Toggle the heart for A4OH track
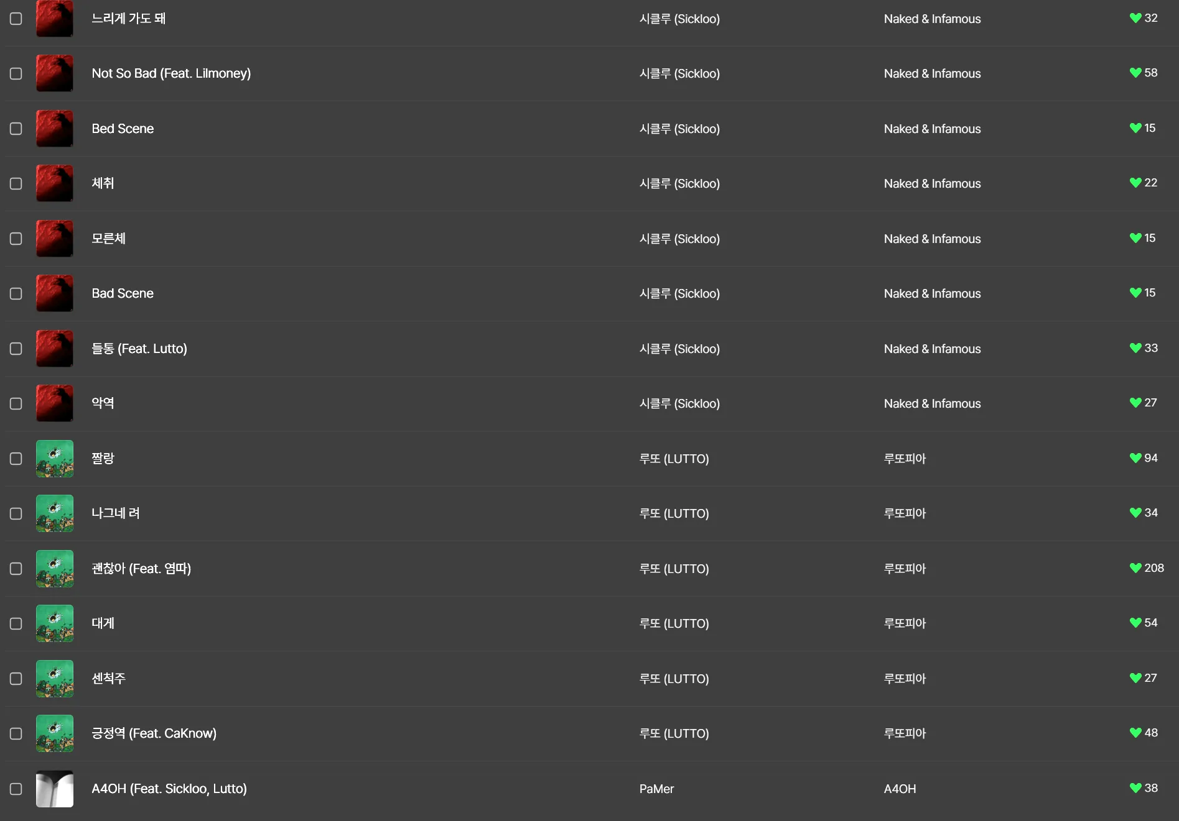The height and width of the screenshot is (821, 1179). coord(1135,788)
